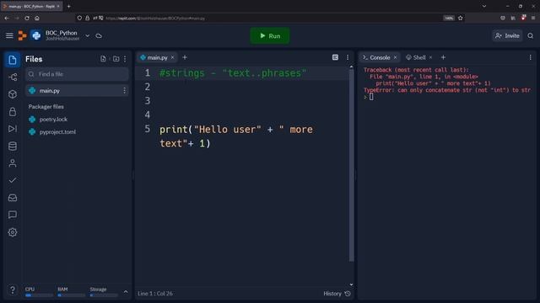
Task: Click the Replit logo icon
Action: [22, 35]
